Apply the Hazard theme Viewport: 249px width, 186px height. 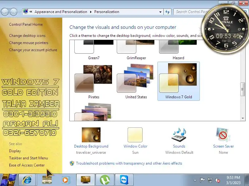[178, 50]
